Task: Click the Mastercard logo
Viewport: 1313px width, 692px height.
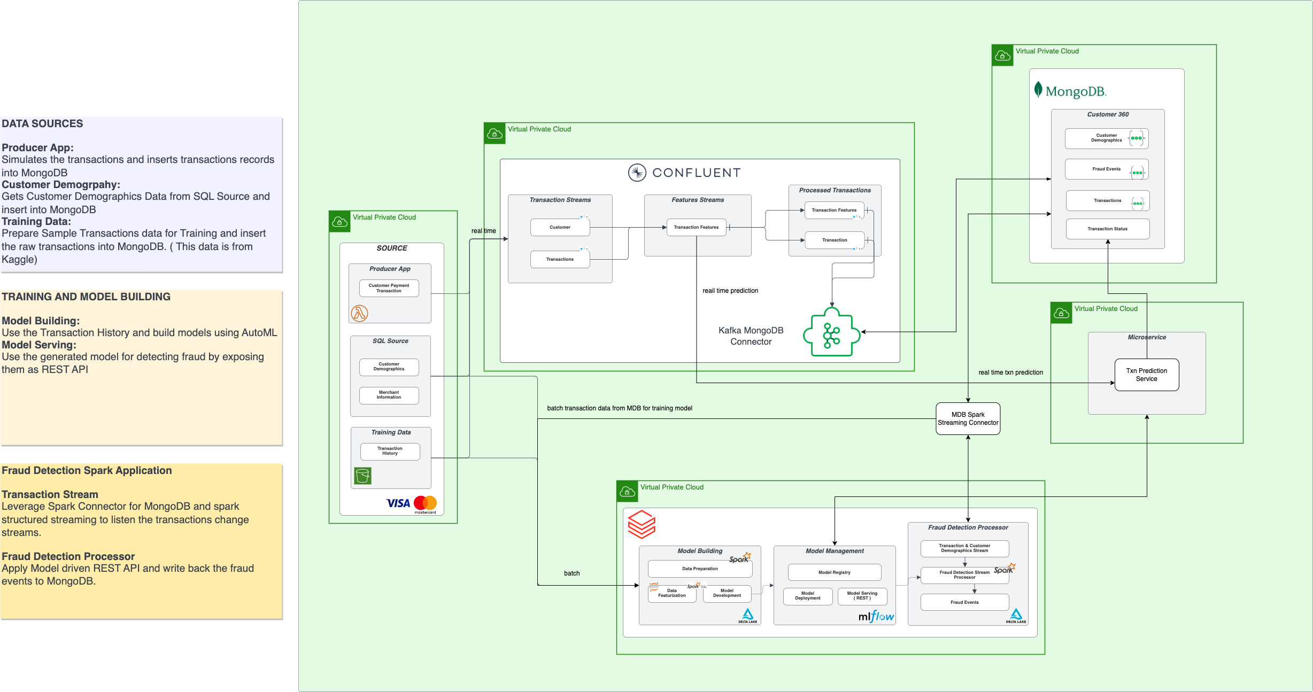Action: pos(426,503)
